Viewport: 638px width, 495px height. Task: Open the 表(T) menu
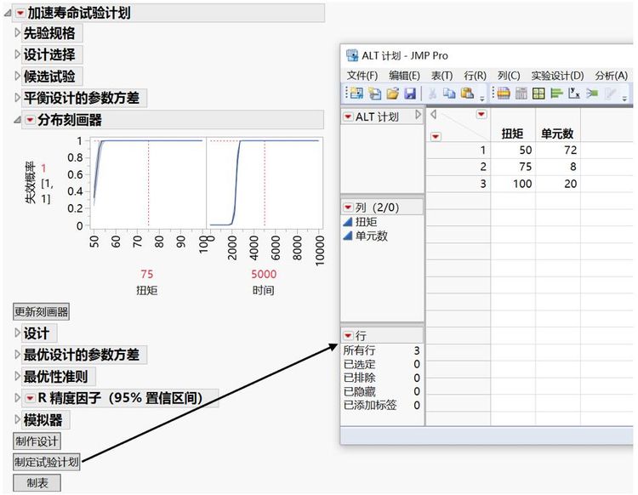coord(441,76)
